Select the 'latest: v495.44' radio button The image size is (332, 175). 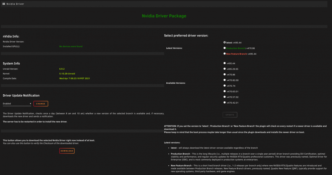point(224,43)
